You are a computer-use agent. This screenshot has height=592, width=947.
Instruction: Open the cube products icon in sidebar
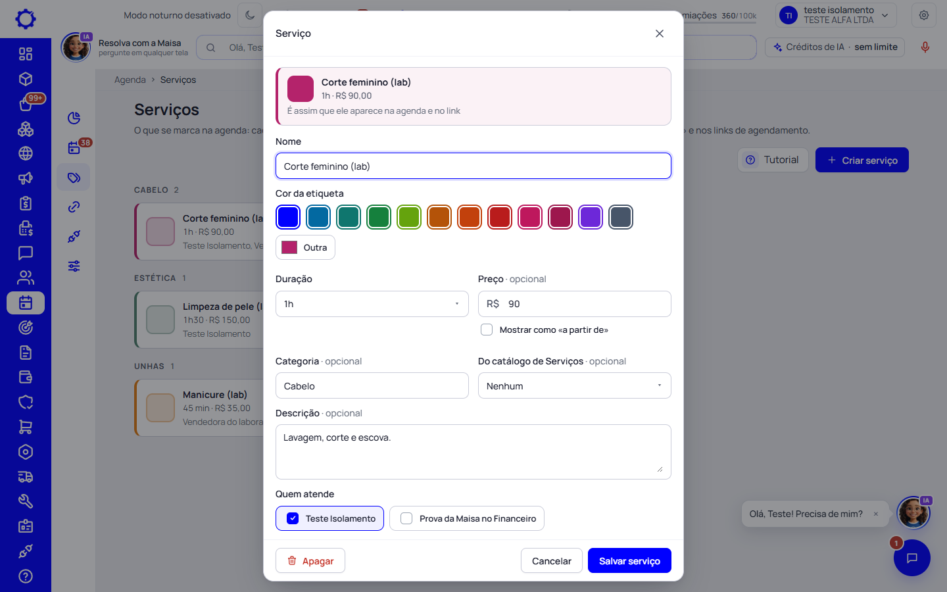(26, 79)
